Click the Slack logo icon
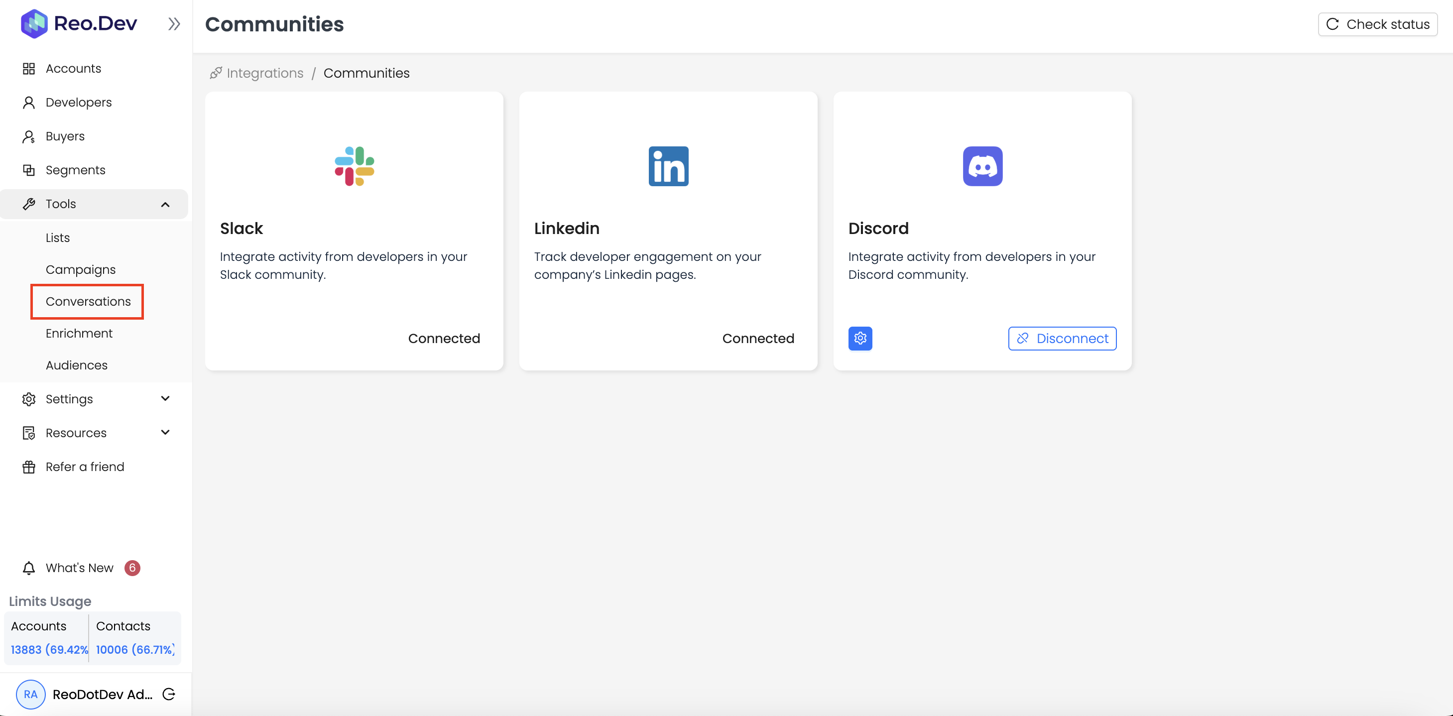Screen dimensions: 1453x716 (x=354, y=166)
